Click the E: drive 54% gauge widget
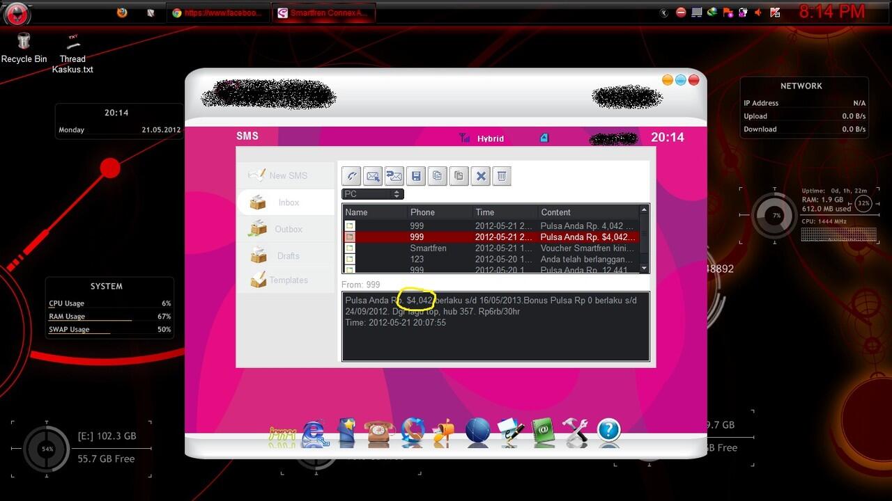Viewport: 892px width, 501px height. pos(47,449)
